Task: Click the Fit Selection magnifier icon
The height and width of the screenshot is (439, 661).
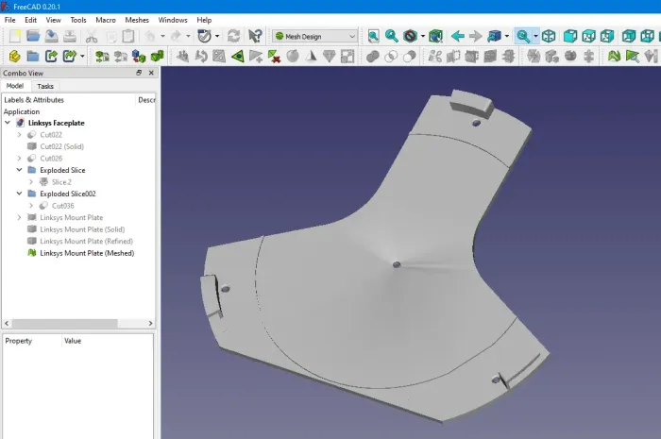Action: tap(392, 36)
